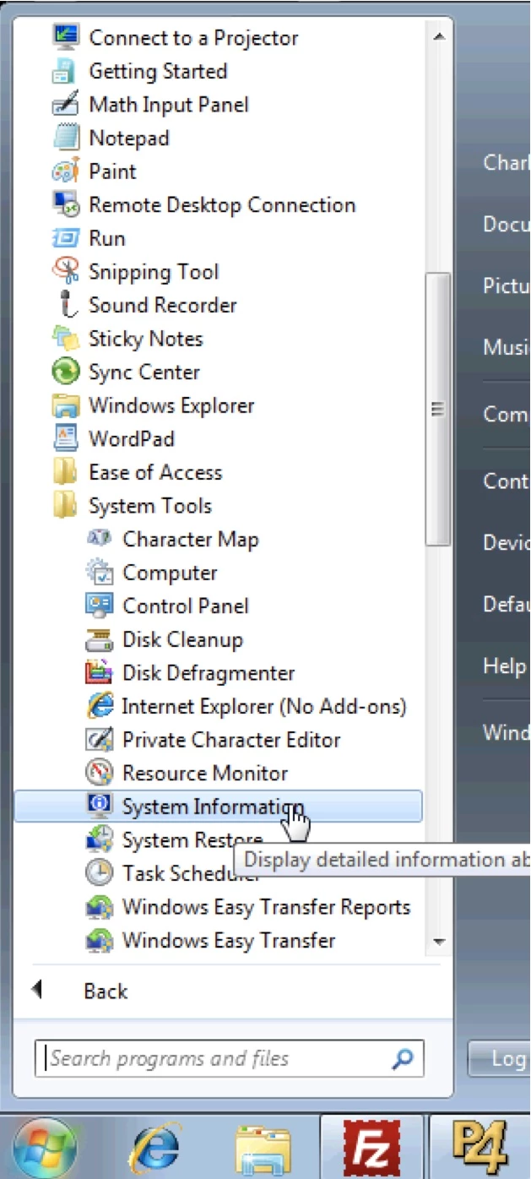Launch Task Scheduler clock icon
The height and width of the screenshot is (1179, 531).
(99, 873)
